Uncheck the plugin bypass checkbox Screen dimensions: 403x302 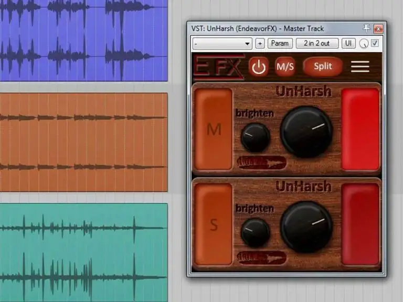click(375, 43)
